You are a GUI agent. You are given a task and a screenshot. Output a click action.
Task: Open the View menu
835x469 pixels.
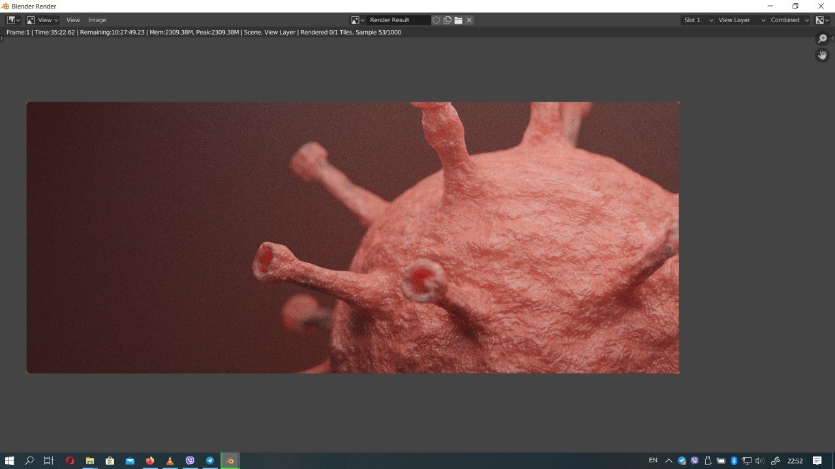[x=73, y=20]
